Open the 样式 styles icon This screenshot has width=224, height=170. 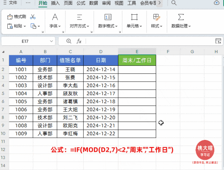156,17
